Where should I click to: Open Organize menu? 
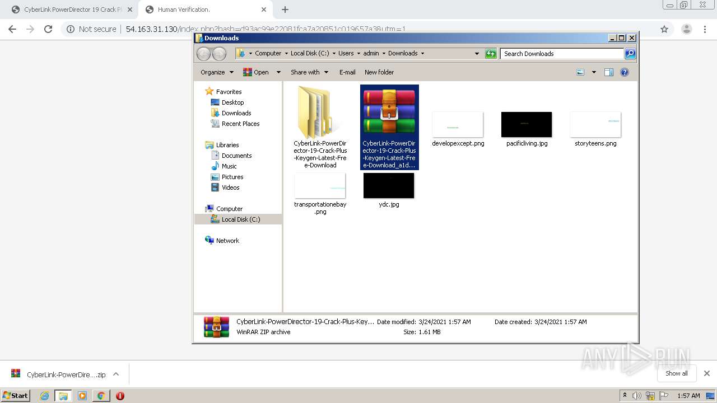tap(216, 72)
